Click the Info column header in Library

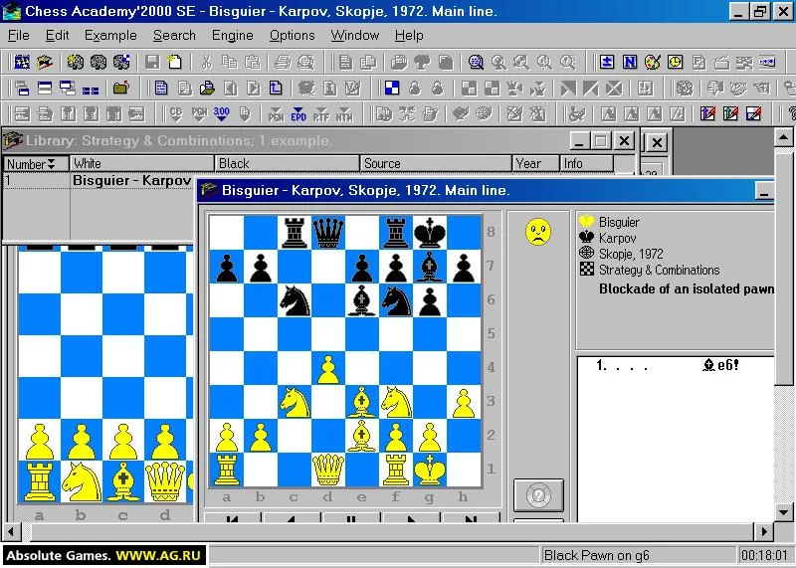586,163
